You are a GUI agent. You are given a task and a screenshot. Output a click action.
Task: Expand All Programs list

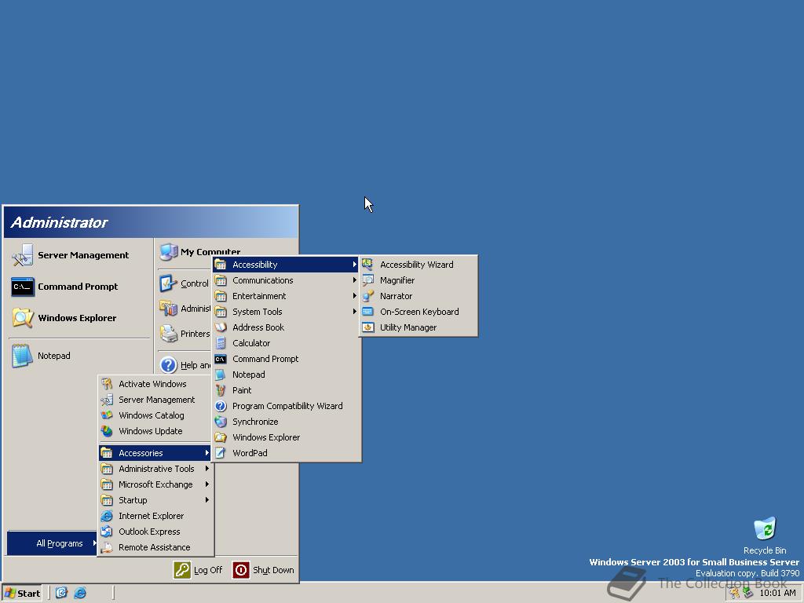point(53,543)
